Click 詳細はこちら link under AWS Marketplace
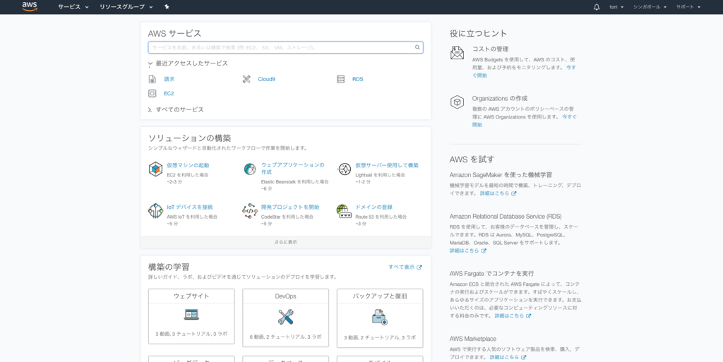The image size is (723, 362). click(x=504, y=357)
